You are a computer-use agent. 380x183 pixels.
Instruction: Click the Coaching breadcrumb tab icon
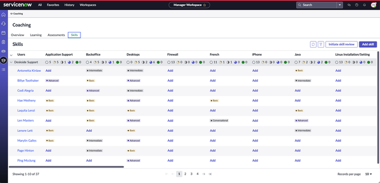coord(11,14)
